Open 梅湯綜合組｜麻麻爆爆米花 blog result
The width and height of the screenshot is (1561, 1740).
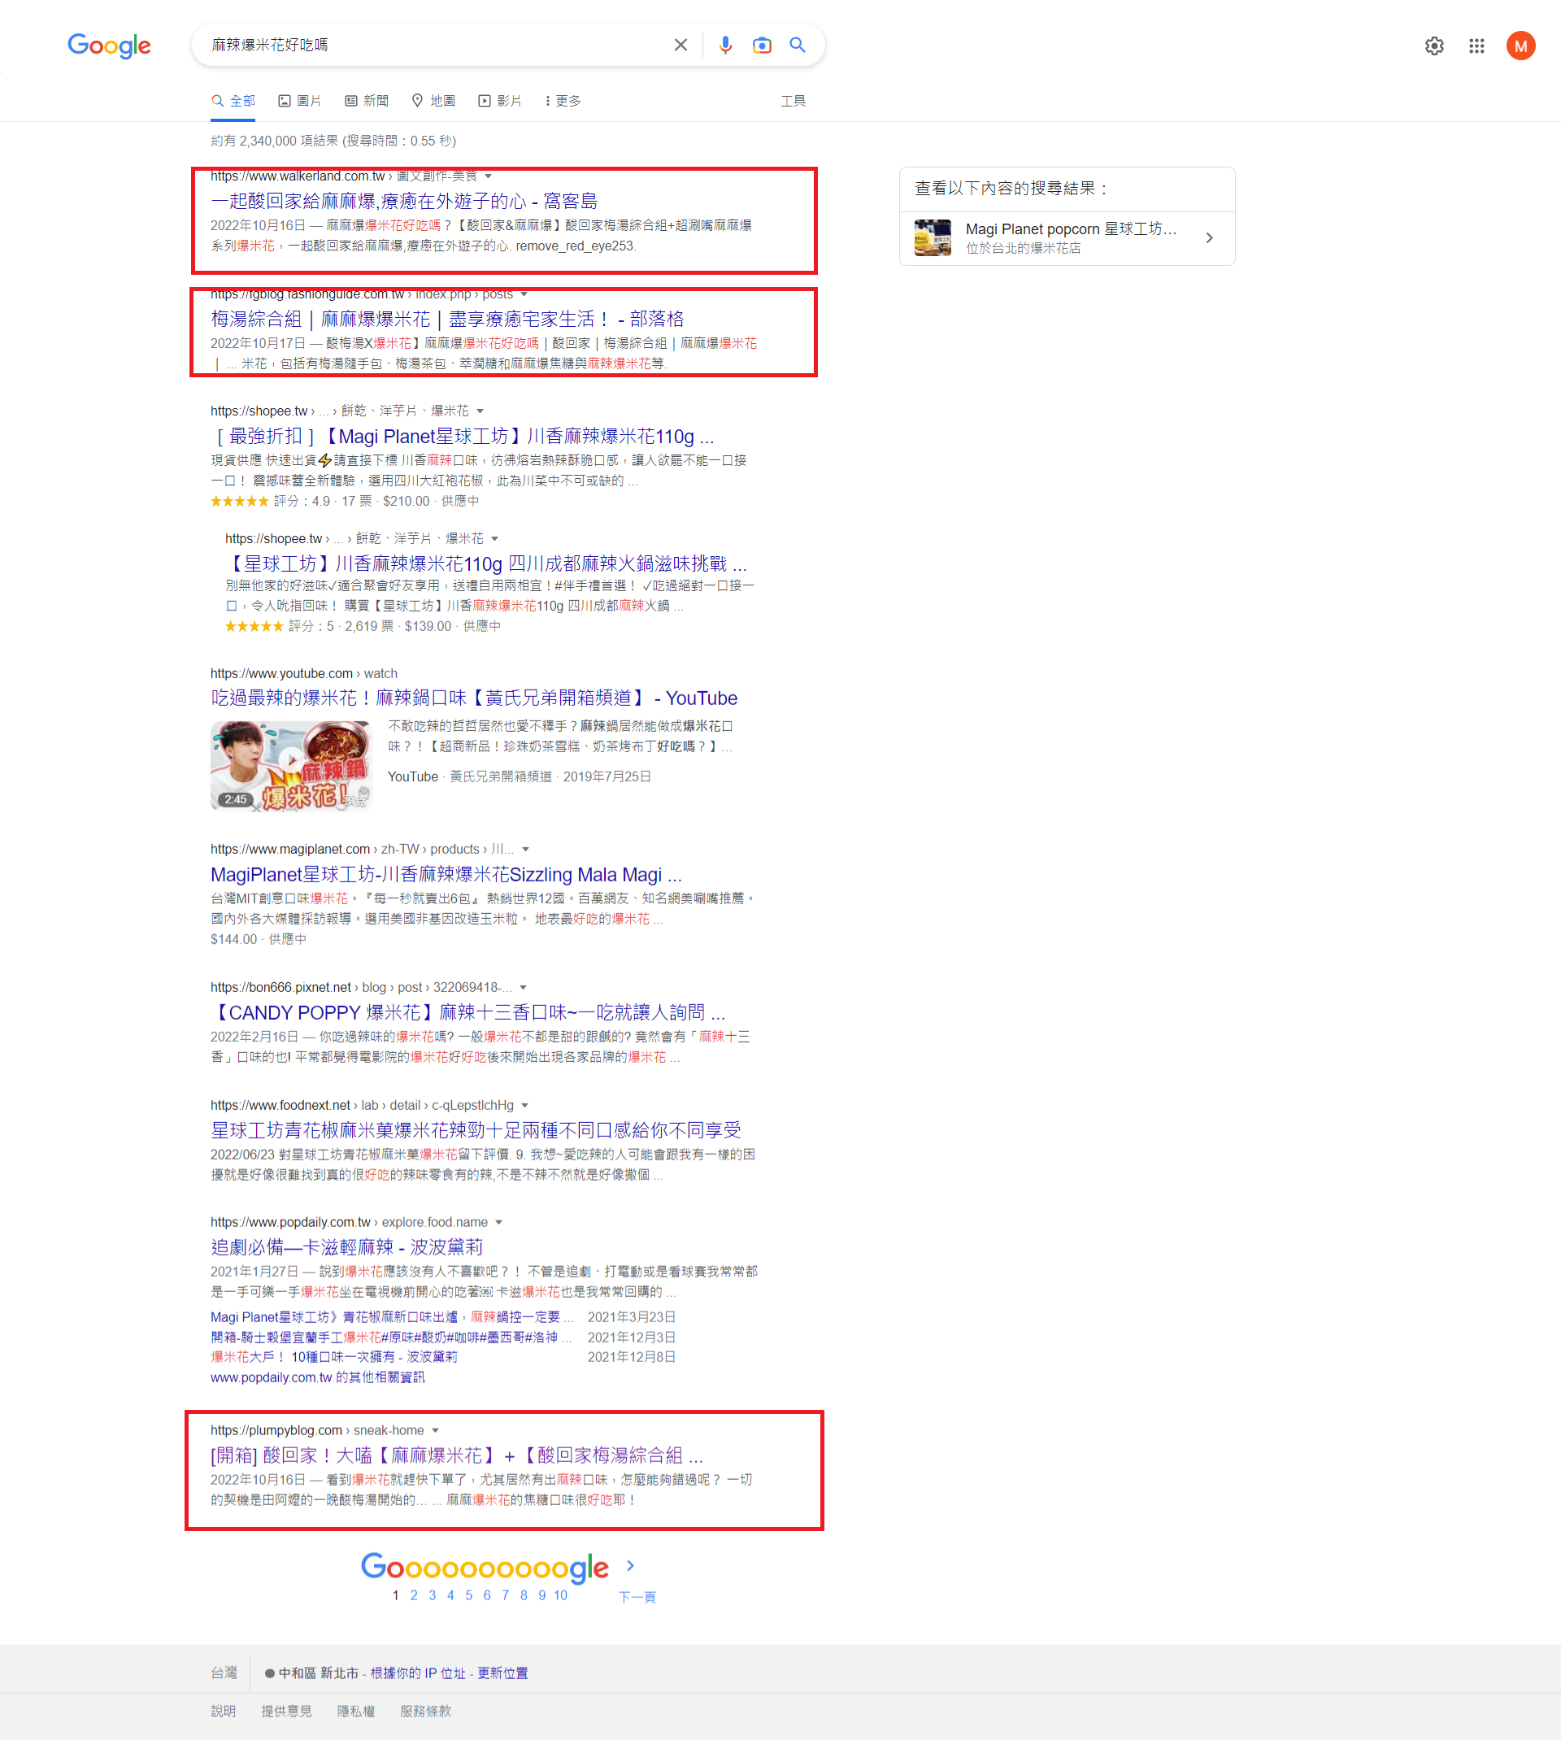click(447, 318)
